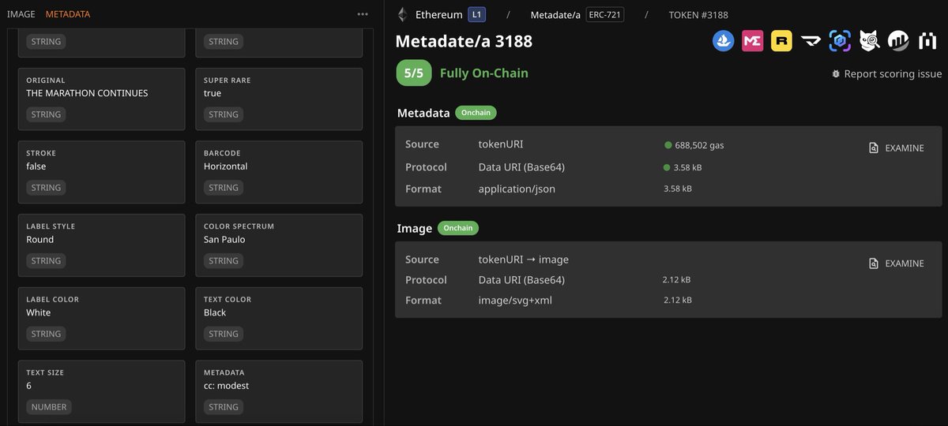Switch to the IMAGE tab

(21, 14)
